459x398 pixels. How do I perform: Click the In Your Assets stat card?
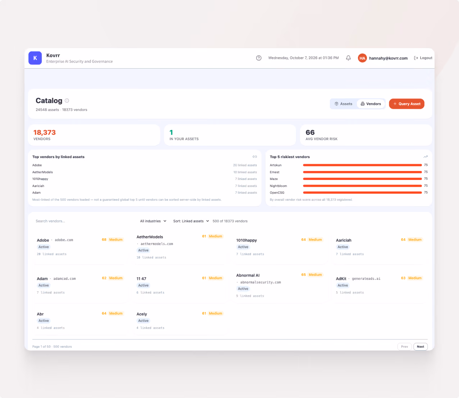click(230, 135)
